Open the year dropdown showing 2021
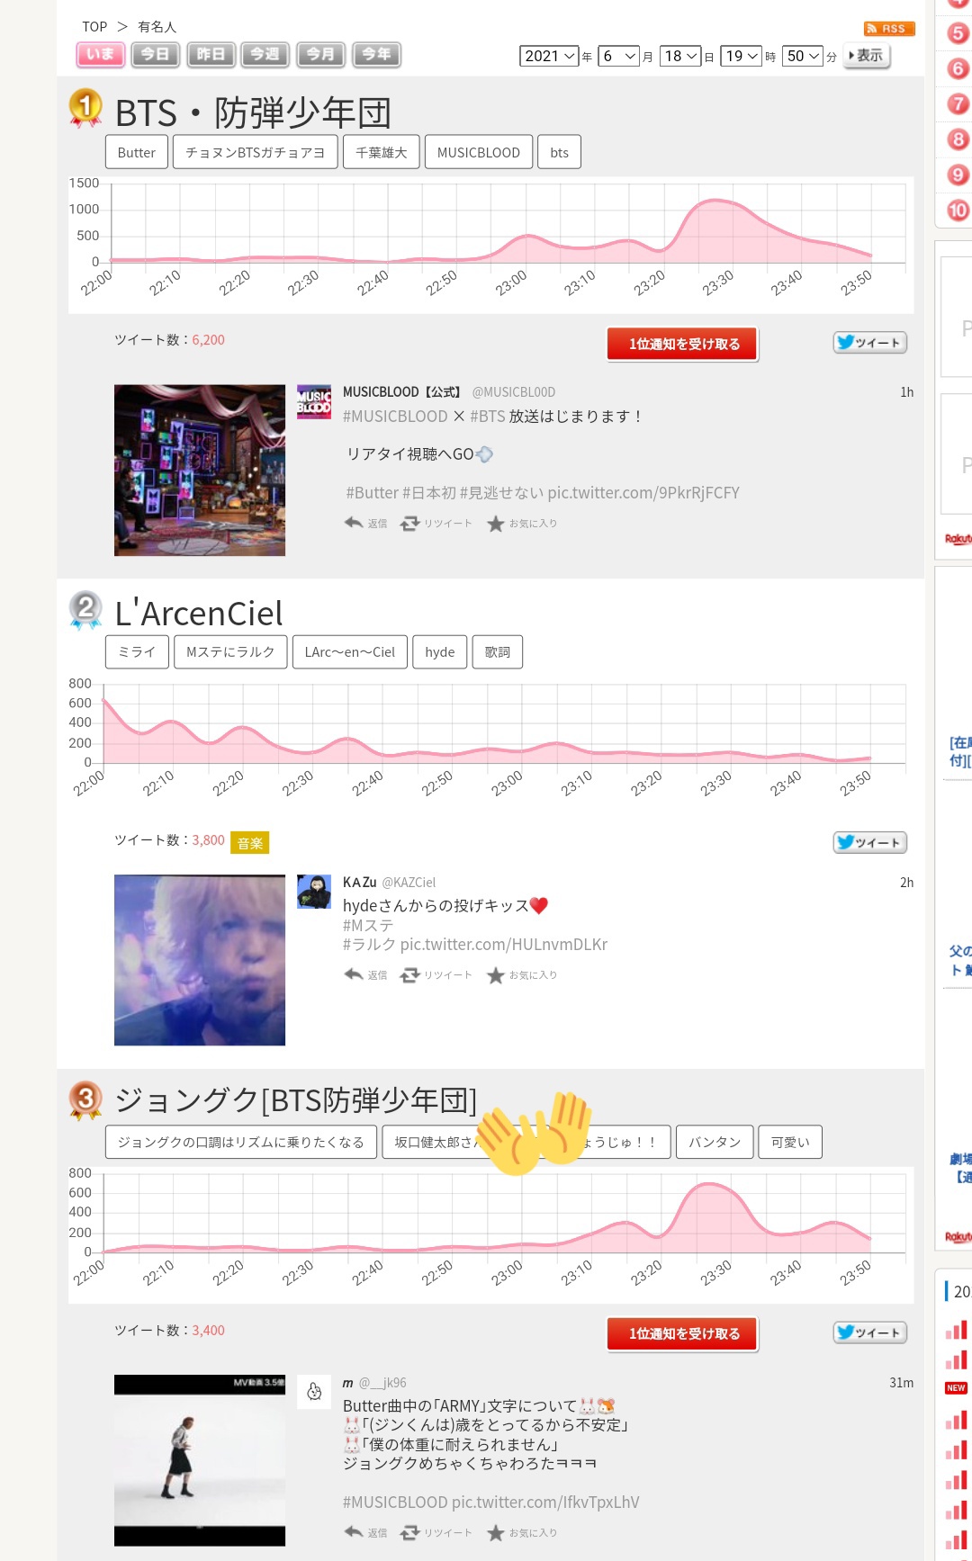 [x=549, y=56]
